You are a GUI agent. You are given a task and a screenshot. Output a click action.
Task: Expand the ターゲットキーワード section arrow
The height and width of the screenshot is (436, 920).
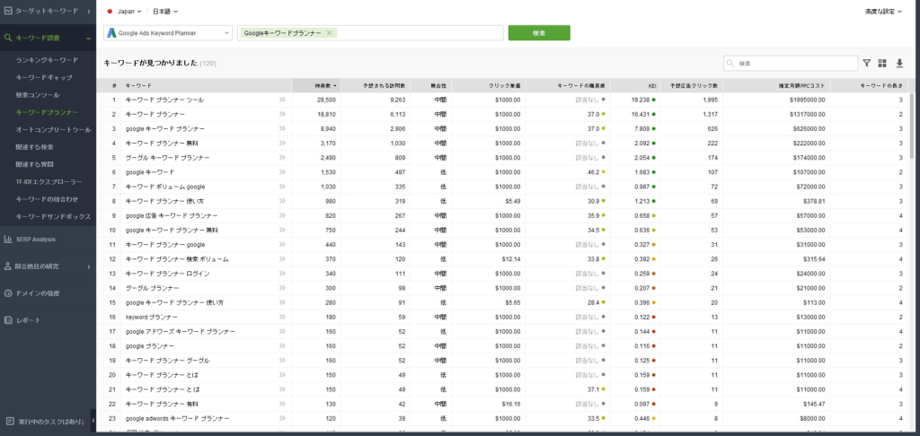pos(89,11)
